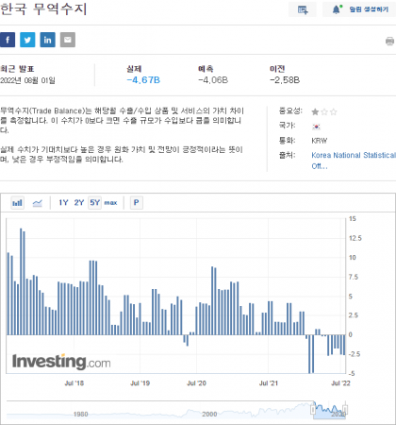Share page on Facebook
This screenshot has width=396, height=425.
[8, 40]
